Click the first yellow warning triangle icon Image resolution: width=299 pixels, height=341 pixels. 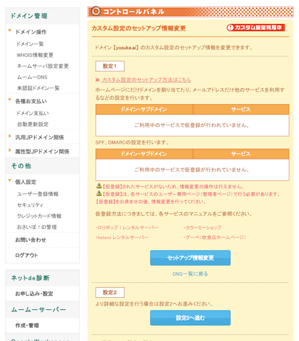99,186
